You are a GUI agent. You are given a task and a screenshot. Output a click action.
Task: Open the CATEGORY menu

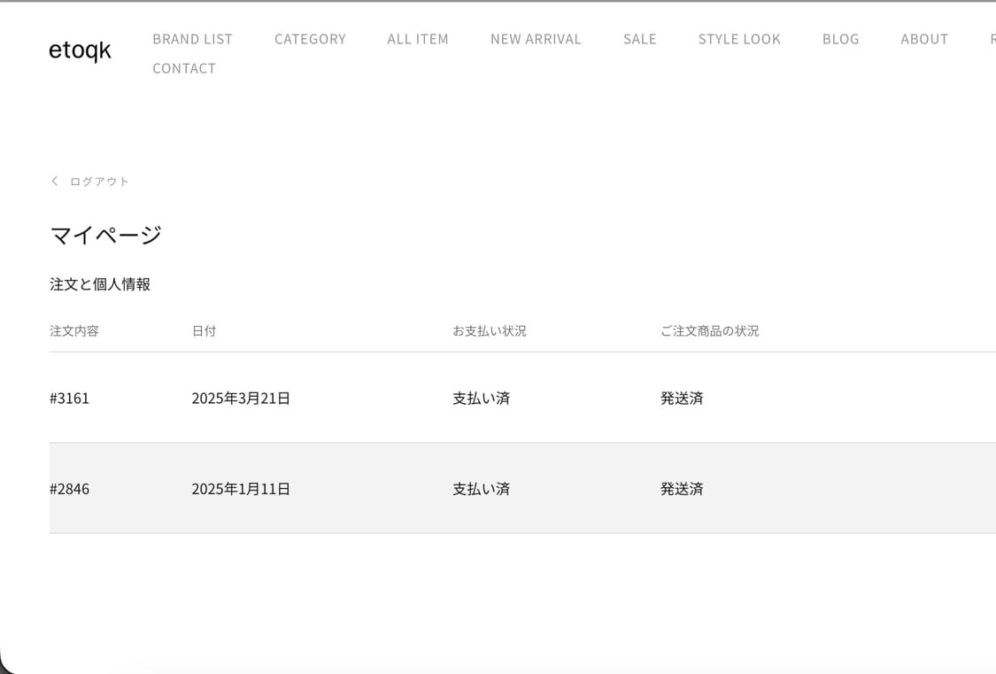point(310,39)
